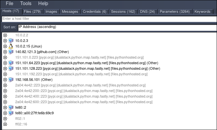
Task: Select the 2a04:4e42:600::223 row text
Action: point(84,102)
